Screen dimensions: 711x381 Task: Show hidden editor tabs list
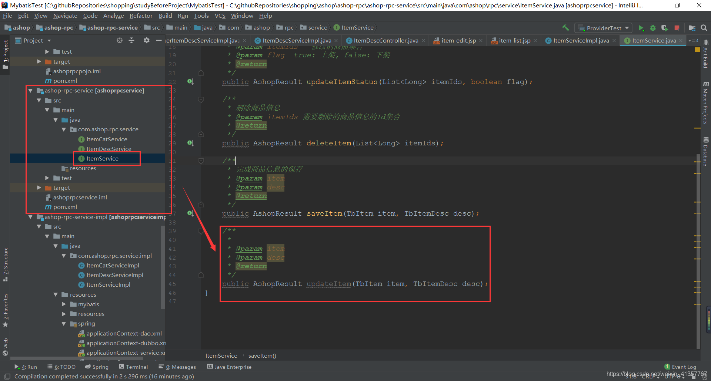pos(694,40)
